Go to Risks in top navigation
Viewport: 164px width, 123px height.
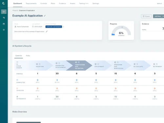click(x=53, y=4)
